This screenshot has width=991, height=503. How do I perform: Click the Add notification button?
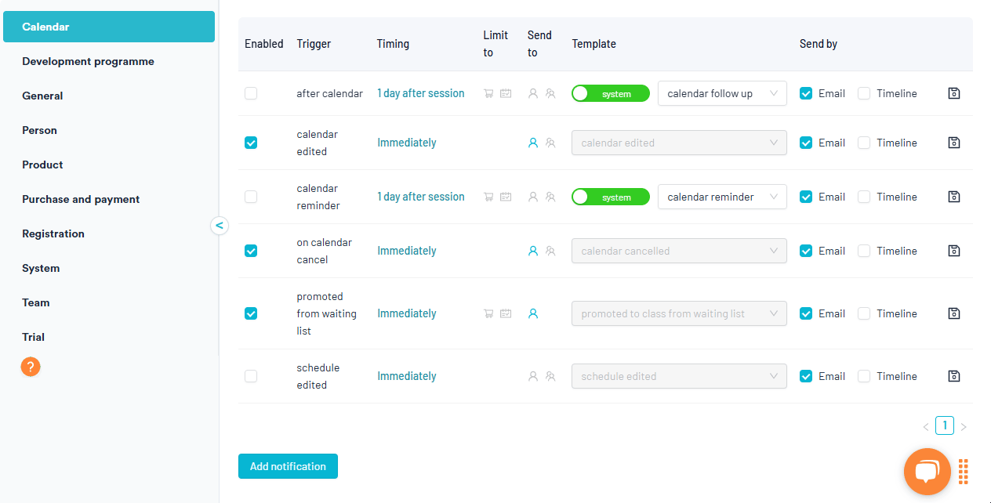click(288, 466)
